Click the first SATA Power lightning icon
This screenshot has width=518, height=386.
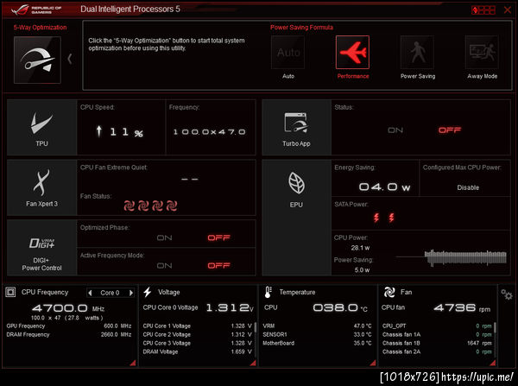(x=376, y=218)
